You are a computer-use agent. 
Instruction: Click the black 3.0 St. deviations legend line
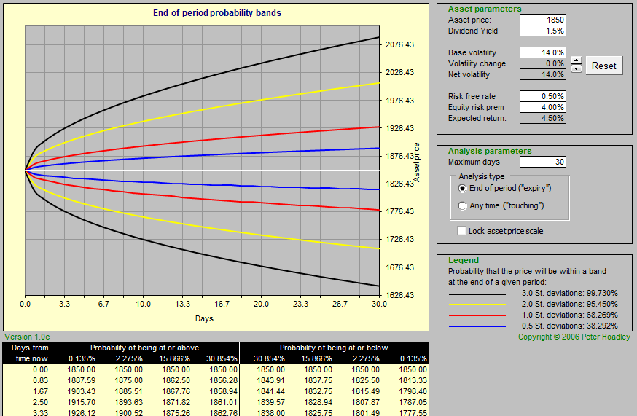point(477,294)
